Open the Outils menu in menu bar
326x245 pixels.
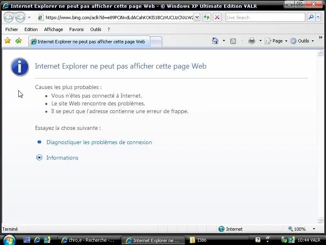pos(96,29)
